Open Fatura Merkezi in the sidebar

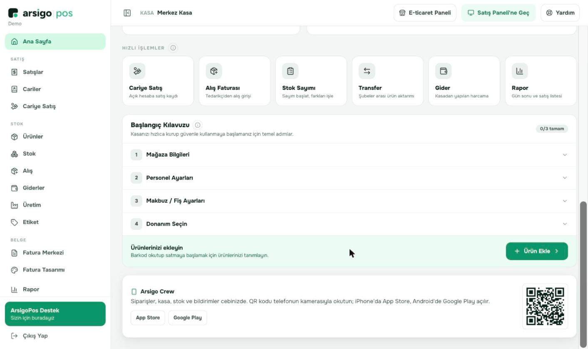(x=55, y=253)
